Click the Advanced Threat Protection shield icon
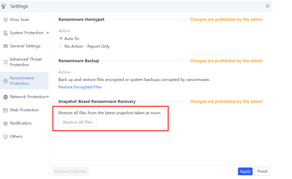The width and height of the screenshot is (292, 179). 5,62
